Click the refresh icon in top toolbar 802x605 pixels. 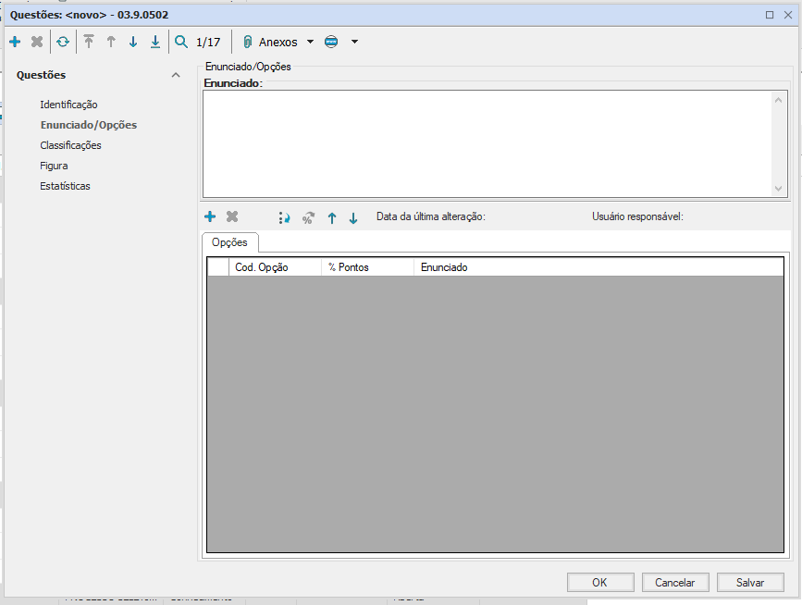[63, 42]
